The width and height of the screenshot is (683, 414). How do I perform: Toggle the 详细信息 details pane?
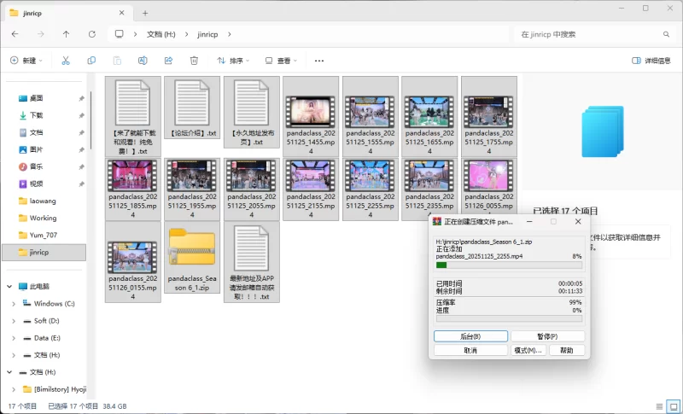(x=651, y=61)
